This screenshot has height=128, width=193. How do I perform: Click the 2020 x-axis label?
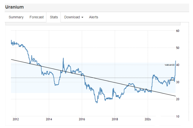point(148,120)
